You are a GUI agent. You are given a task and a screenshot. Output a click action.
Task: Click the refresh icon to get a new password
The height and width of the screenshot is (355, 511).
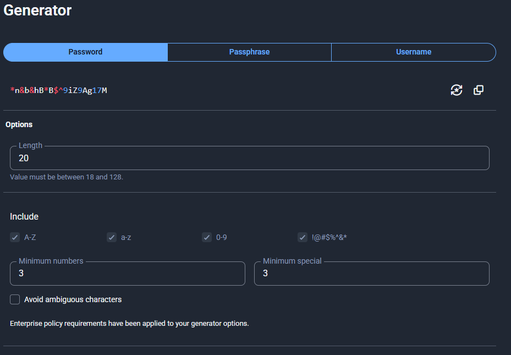click(x=456, y=90)
